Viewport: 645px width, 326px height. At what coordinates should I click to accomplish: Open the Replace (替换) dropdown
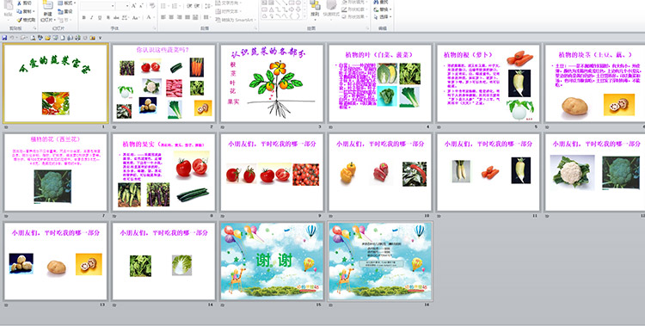(383, 9)
